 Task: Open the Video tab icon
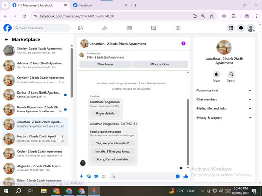(129, 28)
